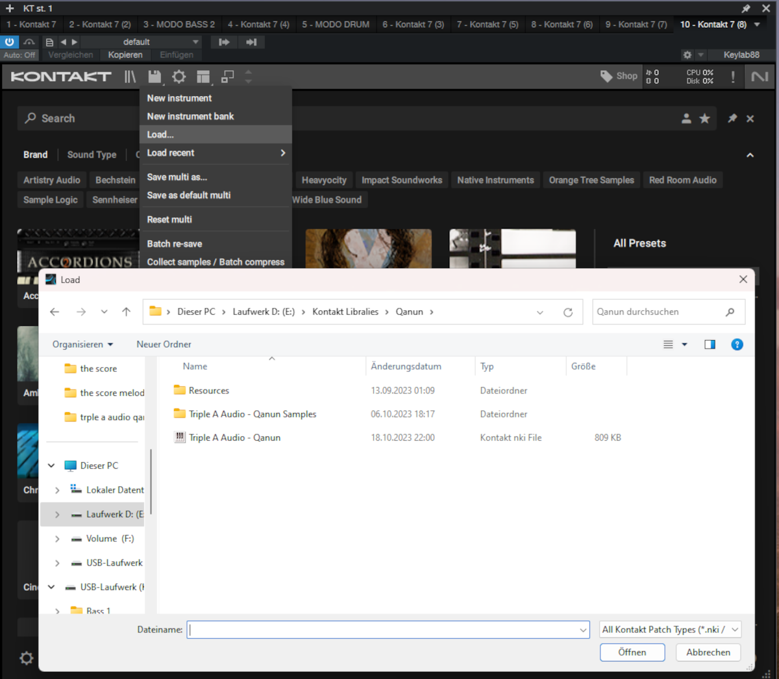
Task: Click the plus icon beside KT st. 1
Action: (10, 8)
